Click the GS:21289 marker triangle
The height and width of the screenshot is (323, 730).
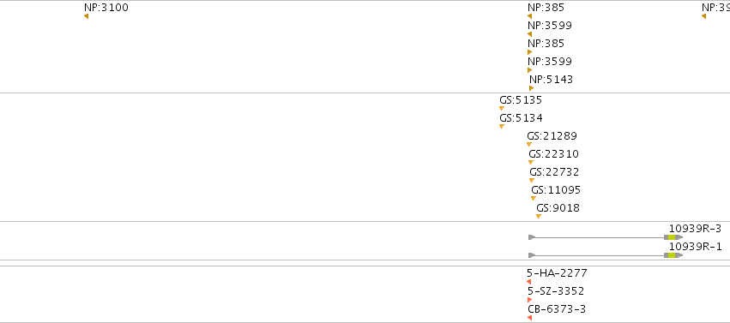(529, 145)
